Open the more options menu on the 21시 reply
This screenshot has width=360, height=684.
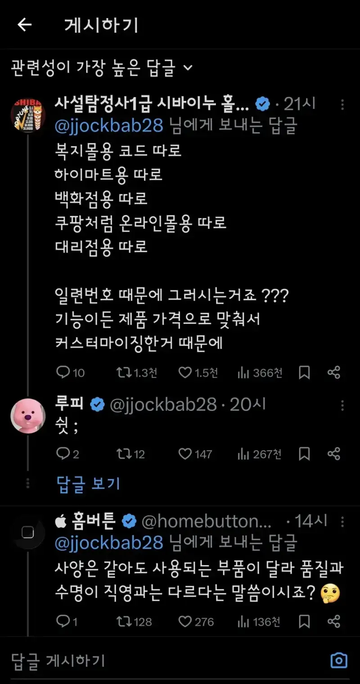click(342, 105)
